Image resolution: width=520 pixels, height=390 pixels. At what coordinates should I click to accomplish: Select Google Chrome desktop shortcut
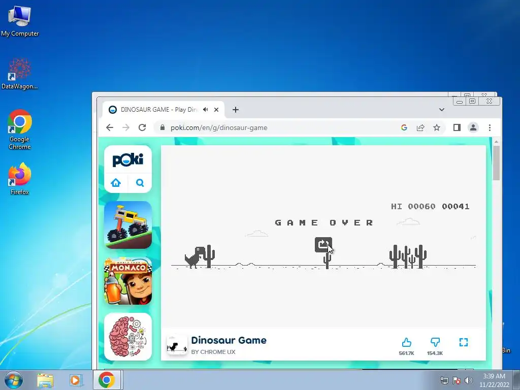point(20,129)
